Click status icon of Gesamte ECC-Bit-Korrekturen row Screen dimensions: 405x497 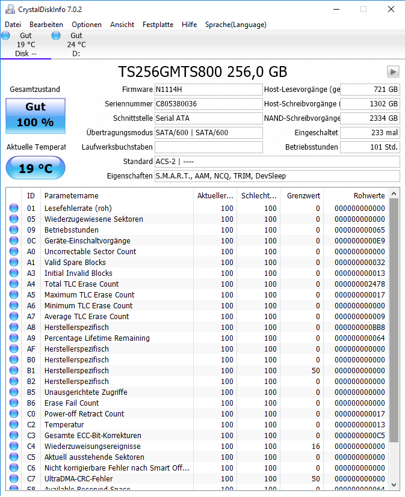tap(14, 435)
